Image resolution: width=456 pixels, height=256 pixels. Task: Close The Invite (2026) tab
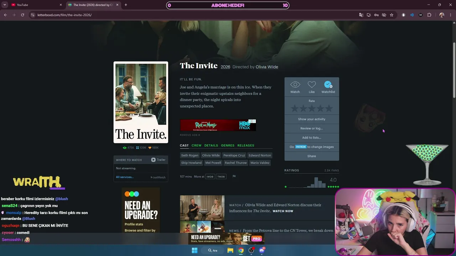[x=117, y=5]
